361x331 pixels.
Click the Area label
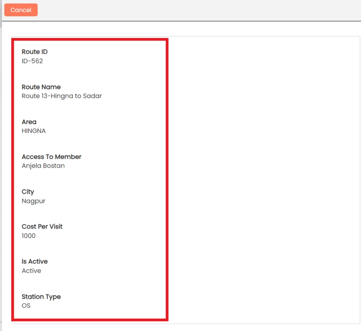29,122
